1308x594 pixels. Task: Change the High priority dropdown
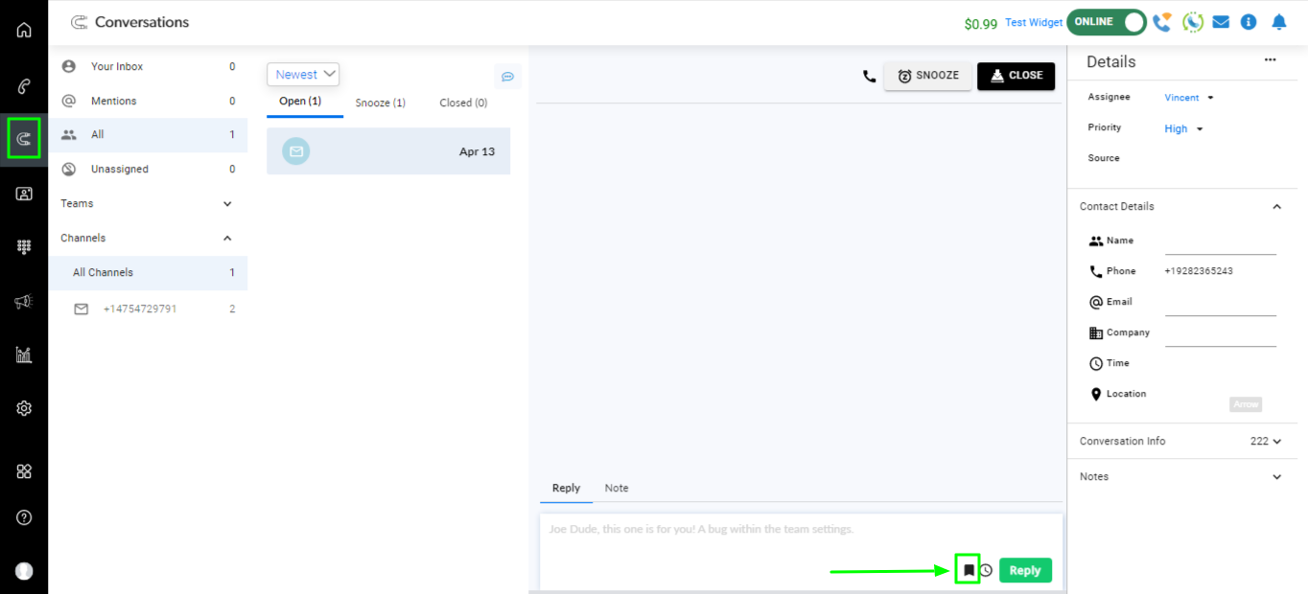tap(1183, 128)
